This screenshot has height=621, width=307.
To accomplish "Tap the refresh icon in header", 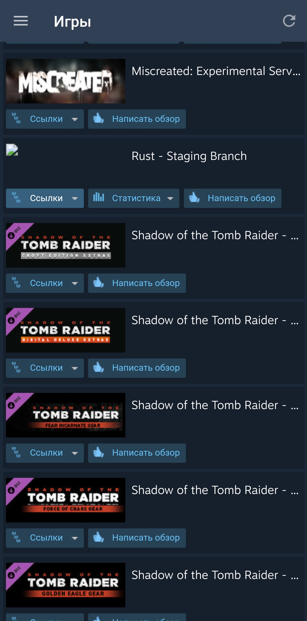I will coord(289,21).
